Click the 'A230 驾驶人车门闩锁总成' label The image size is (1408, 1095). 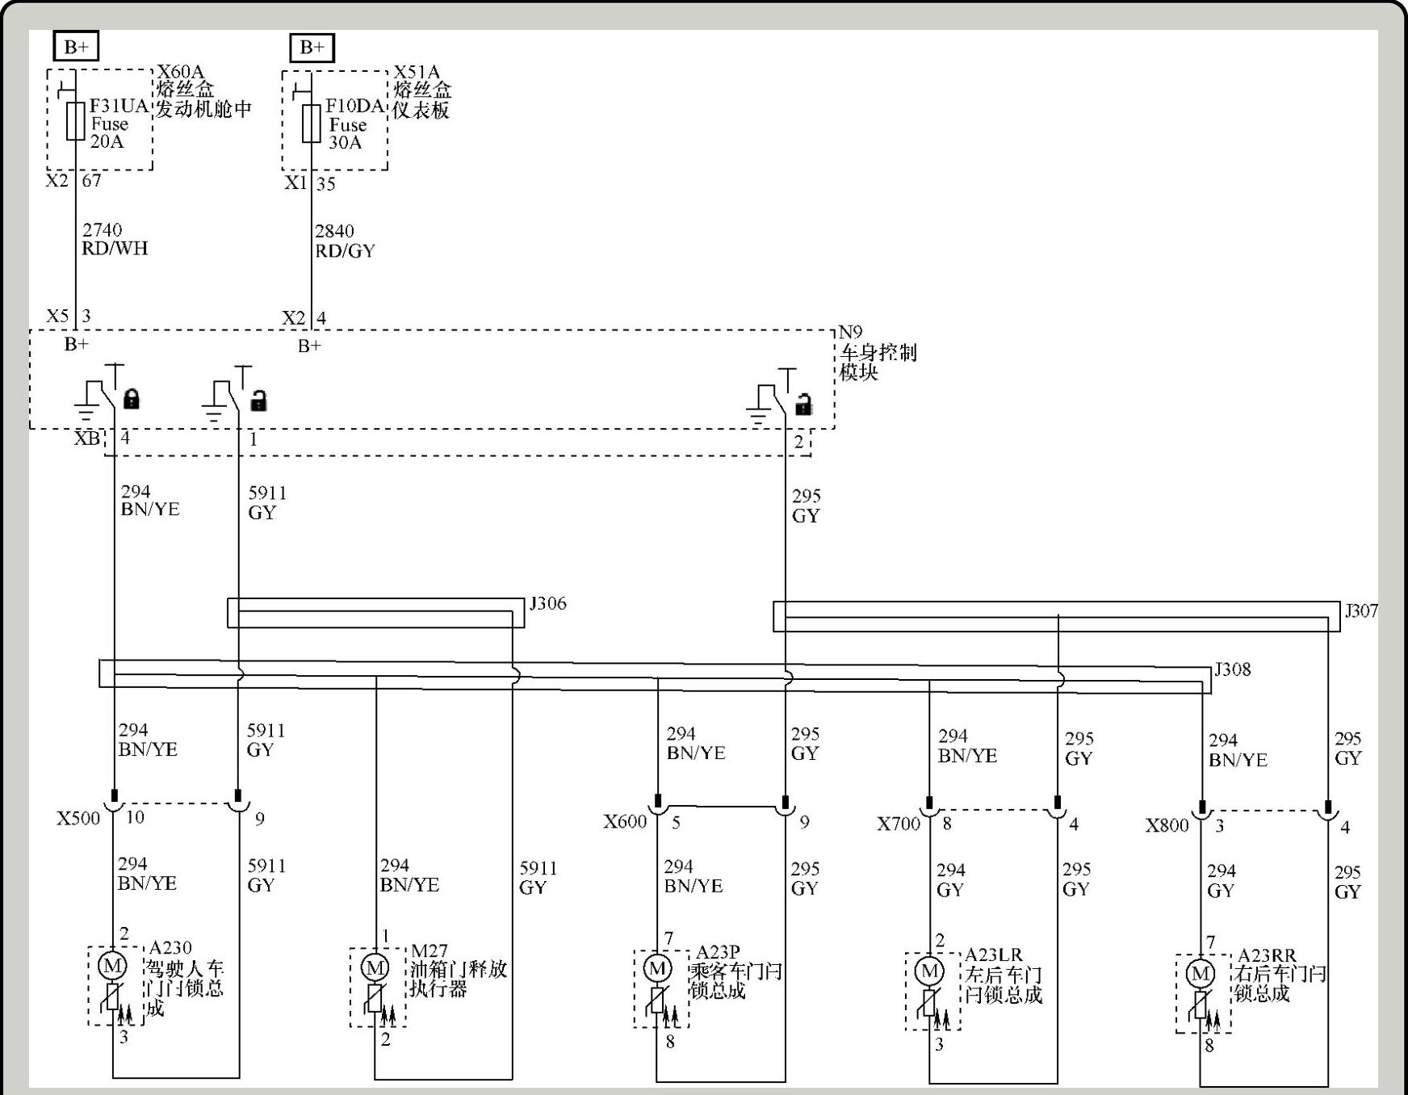click(x=185, y=978)
